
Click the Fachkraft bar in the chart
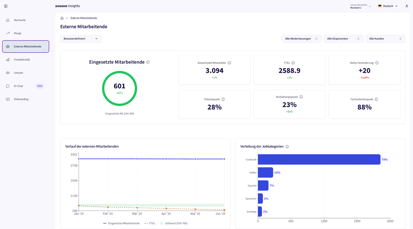pos(319,160)
